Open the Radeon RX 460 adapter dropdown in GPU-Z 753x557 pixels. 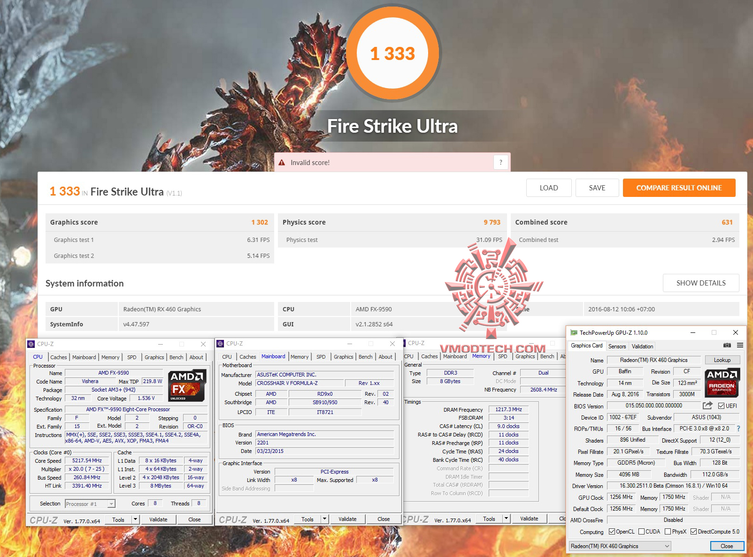point(620,546)
